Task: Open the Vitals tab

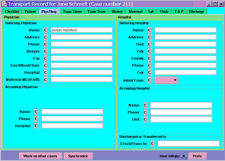Action: tap(164, 12)
